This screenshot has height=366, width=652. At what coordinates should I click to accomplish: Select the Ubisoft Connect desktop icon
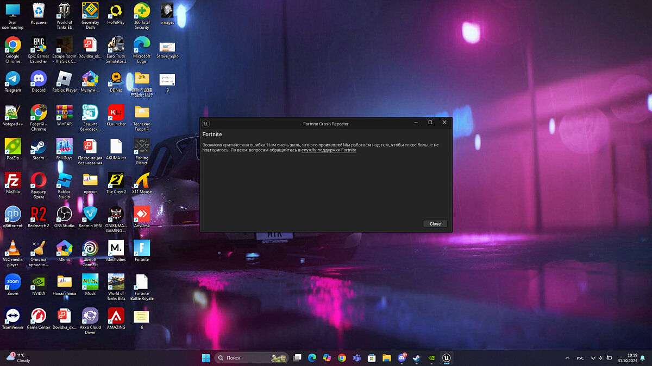(90, 250)
